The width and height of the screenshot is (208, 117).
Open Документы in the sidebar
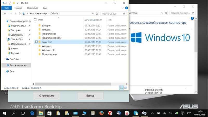coord(17,35)
